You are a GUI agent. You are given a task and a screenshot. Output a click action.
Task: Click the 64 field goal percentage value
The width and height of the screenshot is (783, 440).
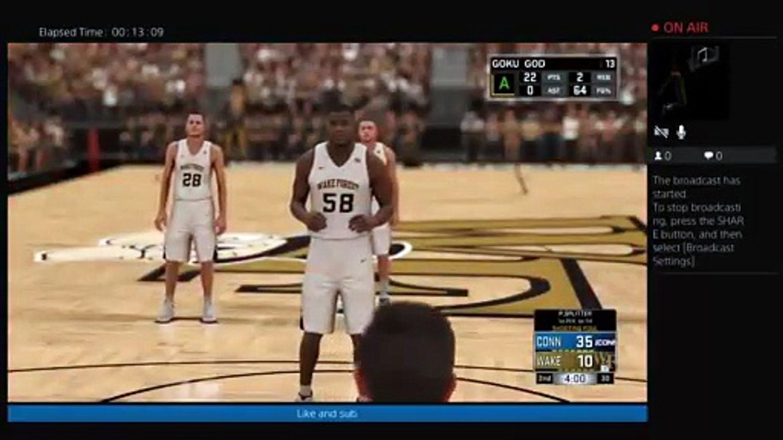581,91
